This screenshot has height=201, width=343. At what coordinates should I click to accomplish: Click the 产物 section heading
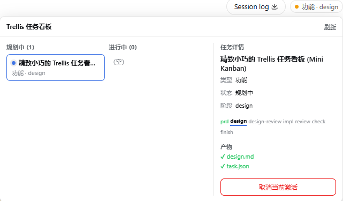point(226,147)
